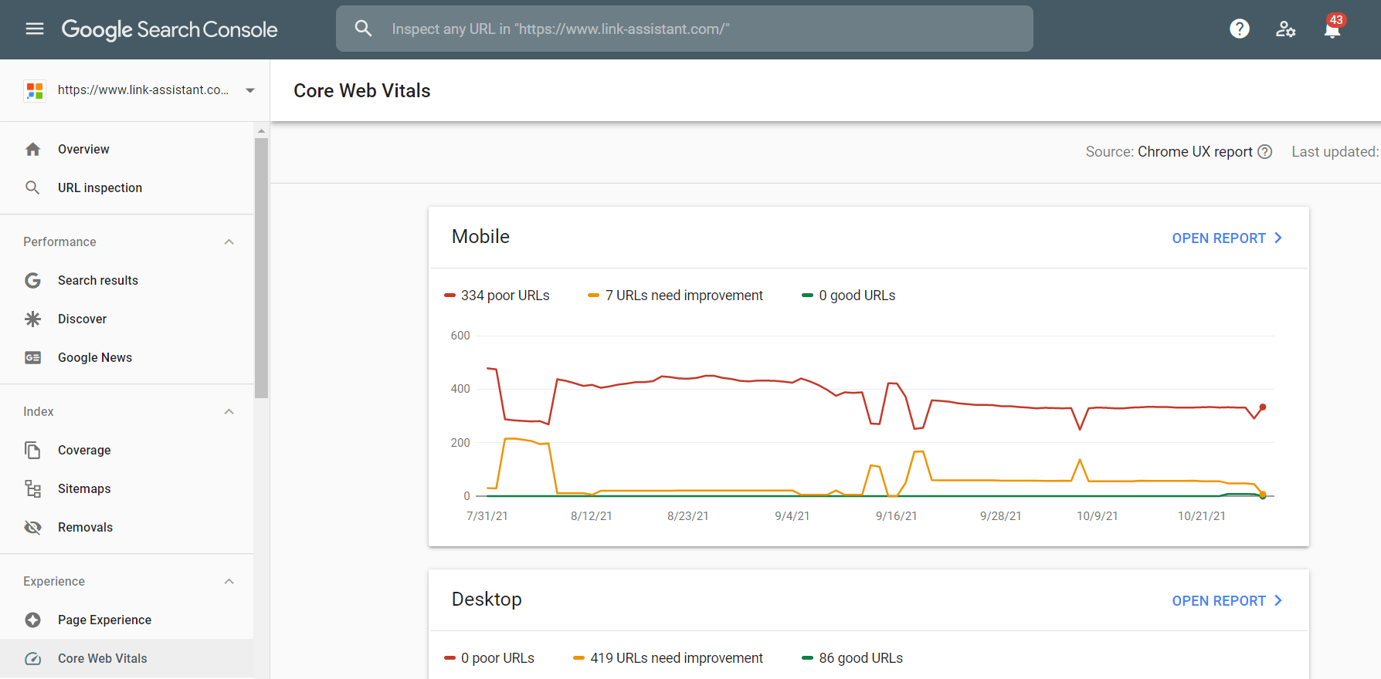Go to Overview in sidebar
This screenshot has width=1381, height=679.
(x=127, y=149)
